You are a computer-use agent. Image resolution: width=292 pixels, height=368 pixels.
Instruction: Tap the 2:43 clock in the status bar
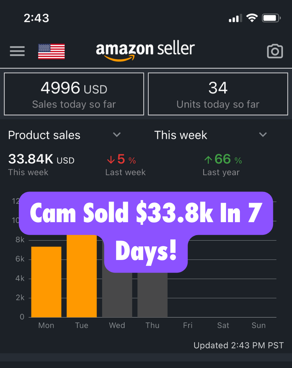click(x=36, y=18)
